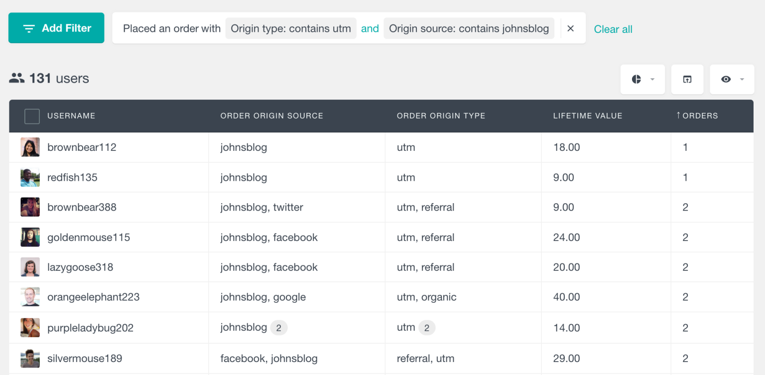Toggle the chart type dropdown arrow
Image resolution: width=765 pixels, height=375 pixels.
(652, 79)
